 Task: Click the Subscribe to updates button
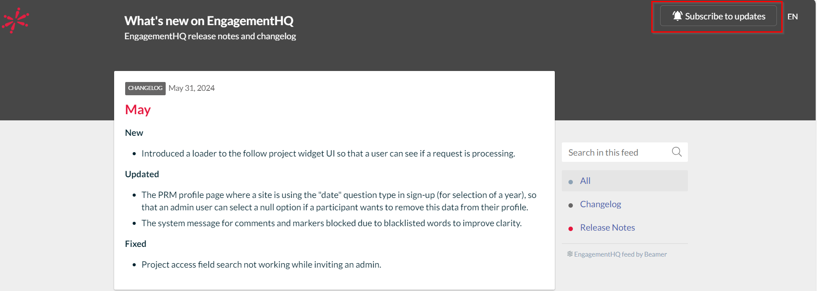(718, 16)
